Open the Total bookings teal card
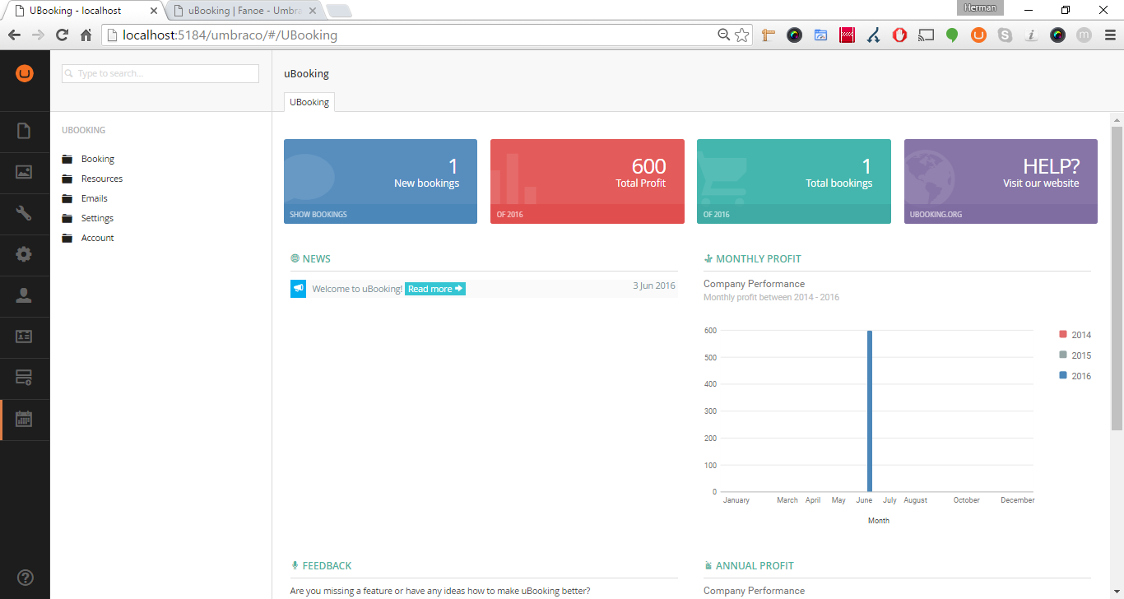Viewport: 1124px width, 599px height. click(794, 181)
